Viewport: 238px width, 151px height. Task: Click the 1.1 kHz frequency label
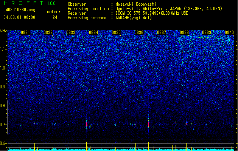3,49
